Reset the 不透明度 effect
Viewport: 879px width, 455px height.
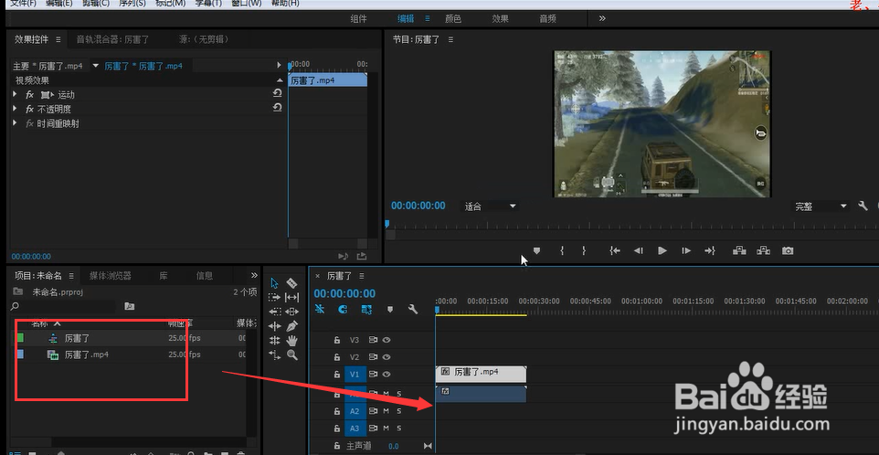(277, 107)
